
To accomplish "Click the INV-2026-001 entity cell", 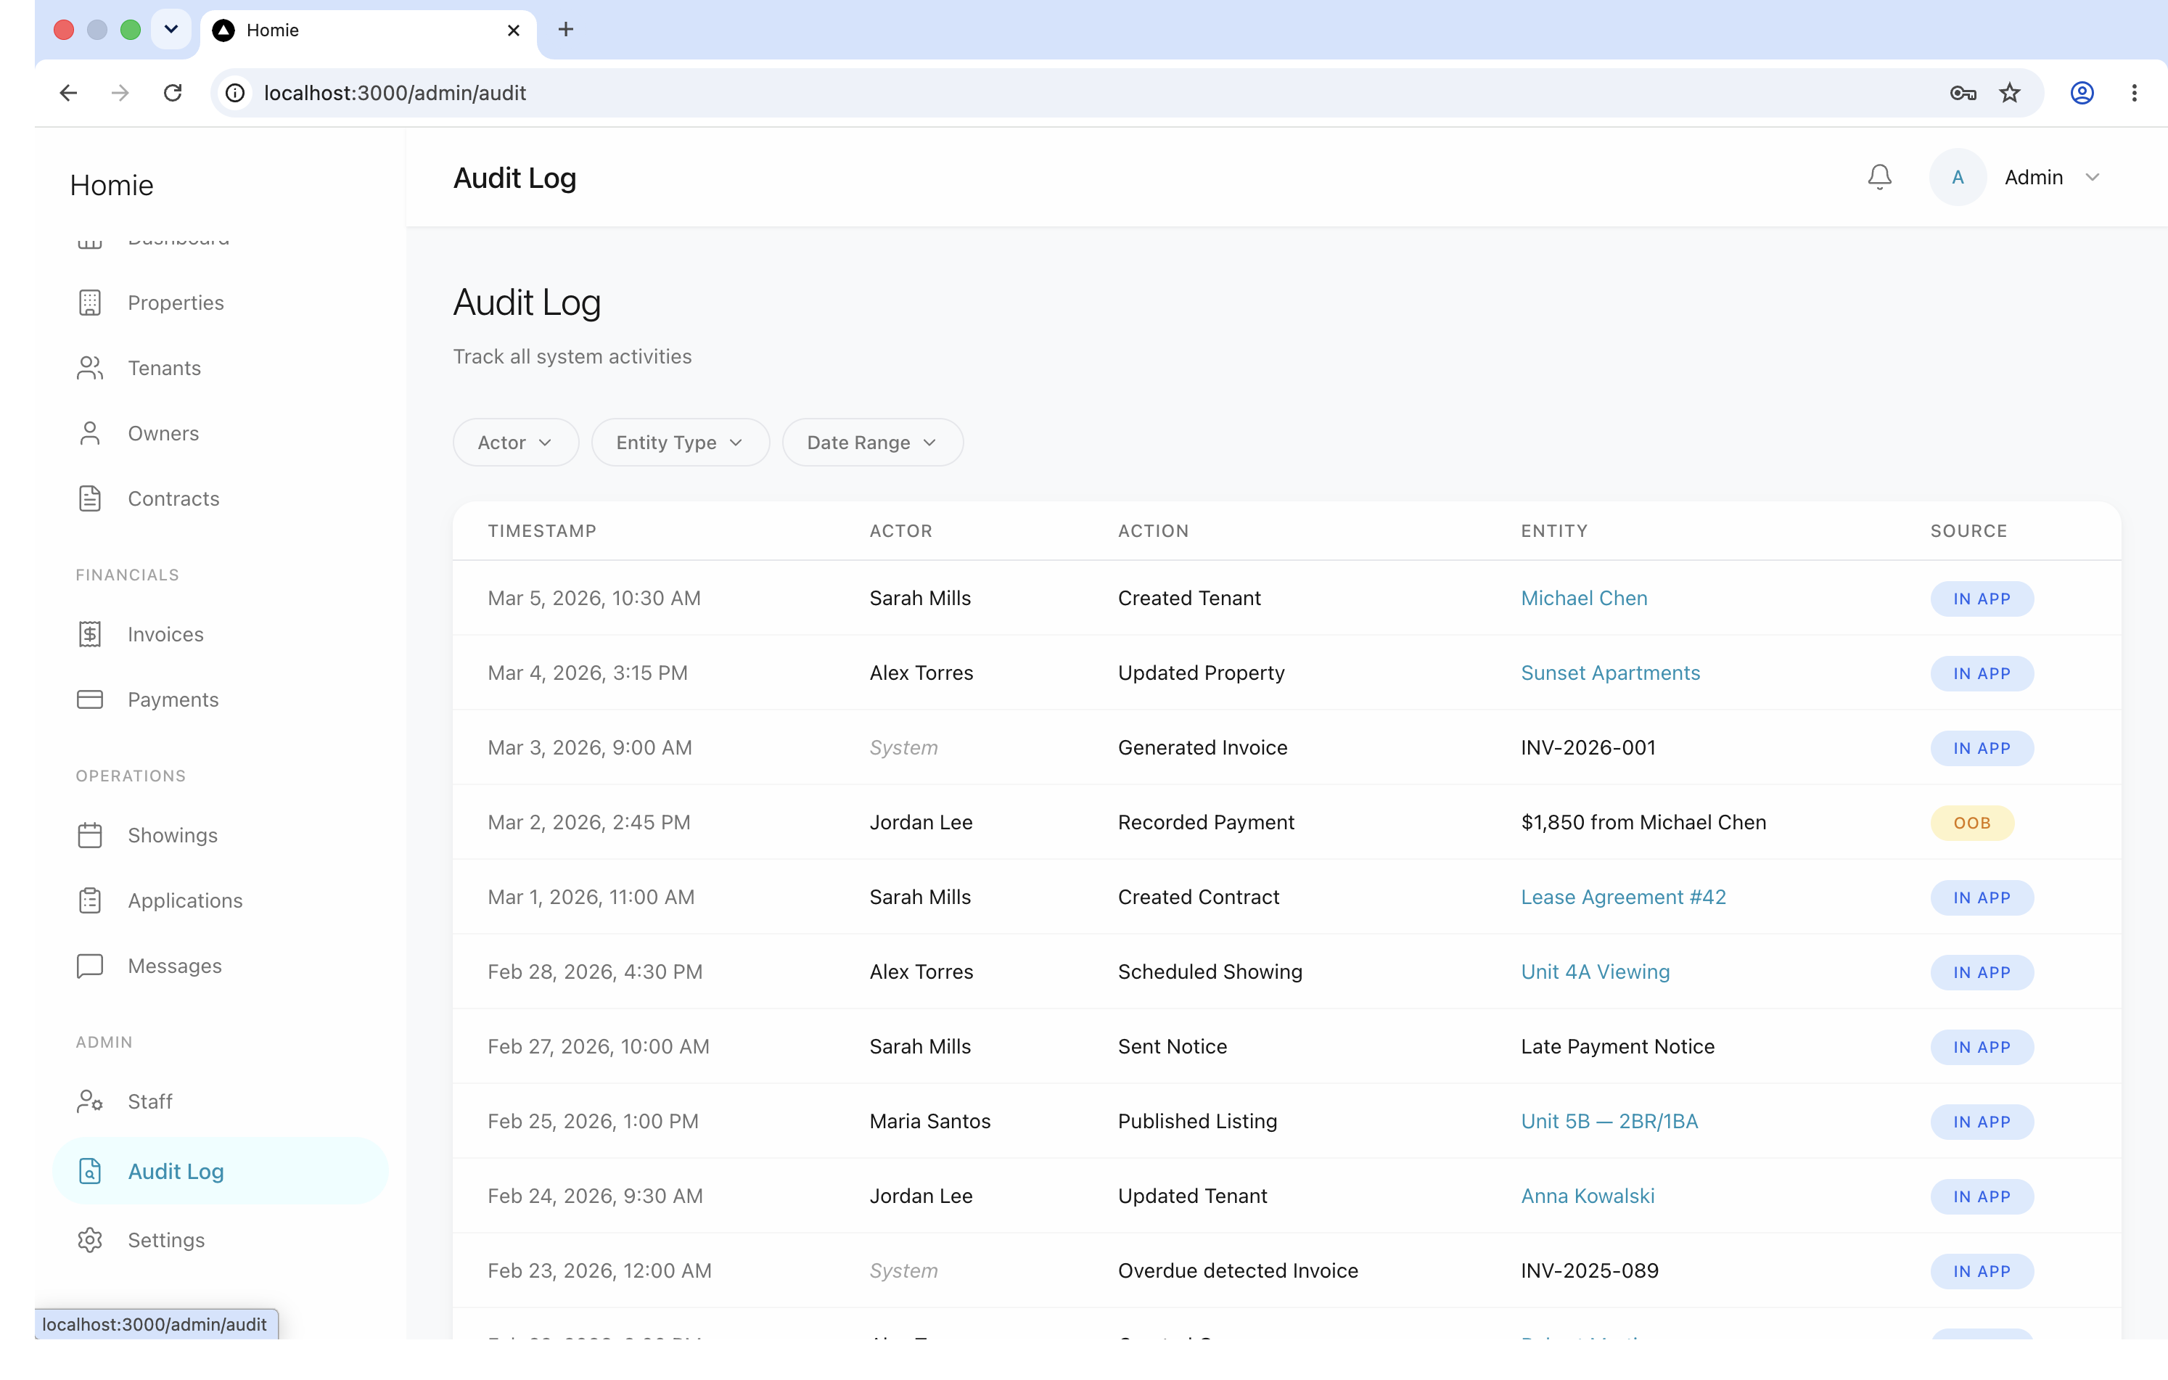I will 1588,748.
